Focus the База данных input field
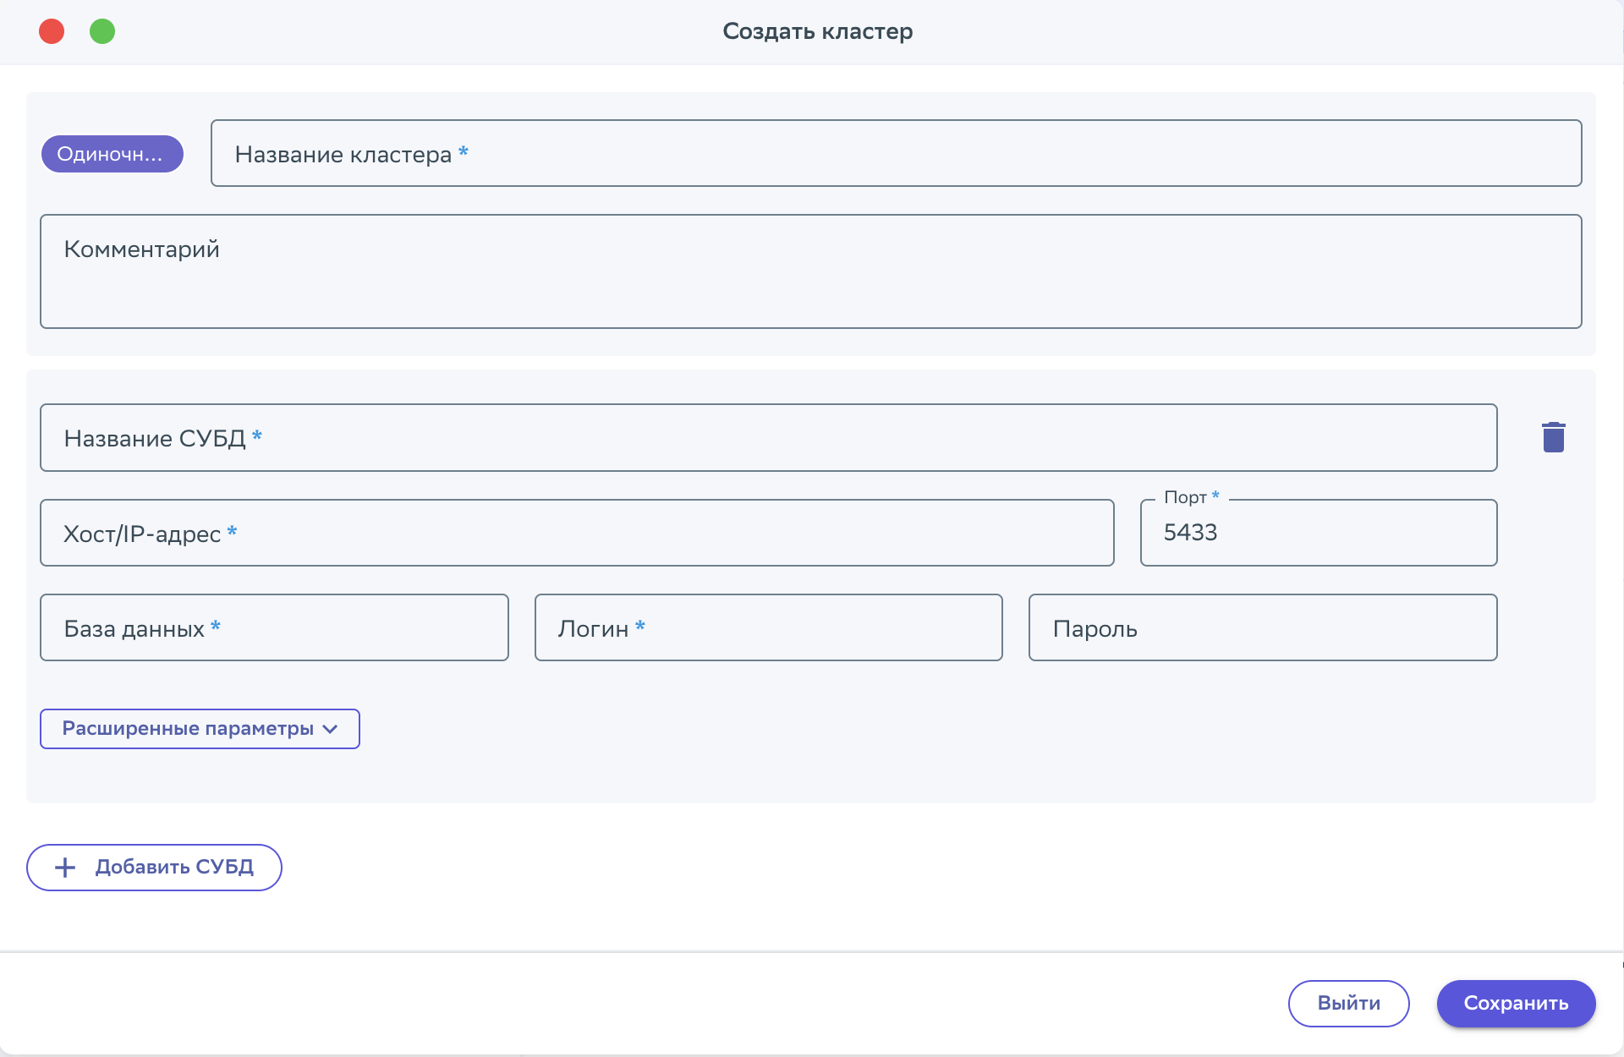Image resolution: width=1624 pixels, height=1057 pixels. pyautogui.click(x=274, y=627)
